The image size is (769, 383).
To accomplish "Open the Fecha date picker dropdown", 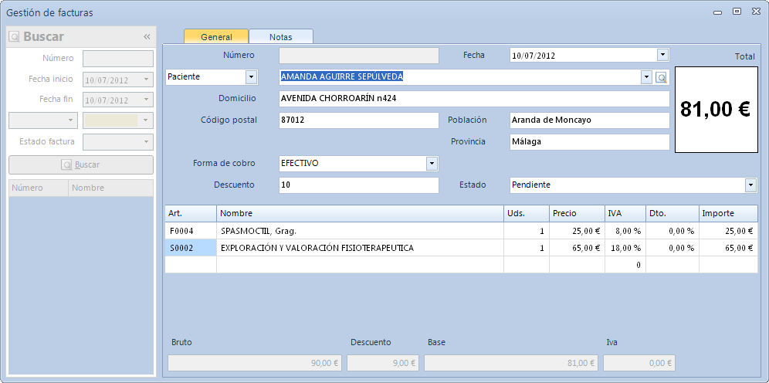I will (x=662, y=55).
